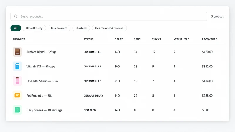235x132 pixels.
Task: Show only Disabled products
Action: [81, 28]
